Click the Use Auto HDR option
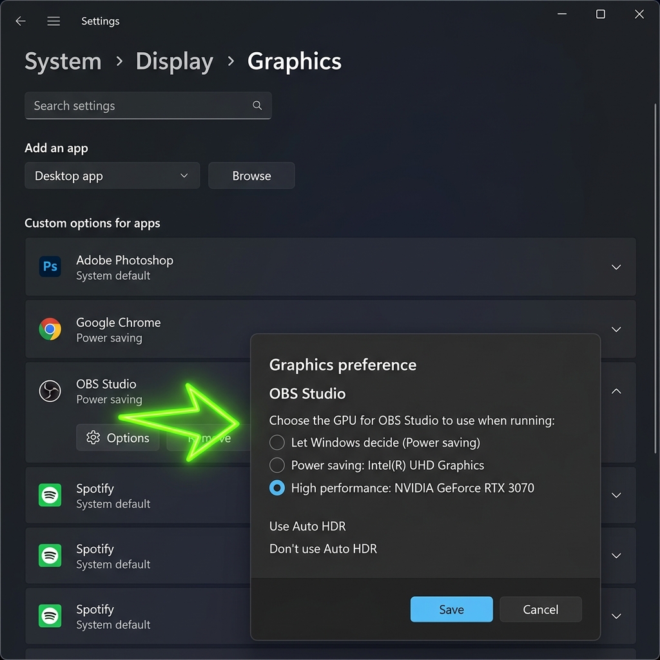660x660 pixels. coord(307,526)
